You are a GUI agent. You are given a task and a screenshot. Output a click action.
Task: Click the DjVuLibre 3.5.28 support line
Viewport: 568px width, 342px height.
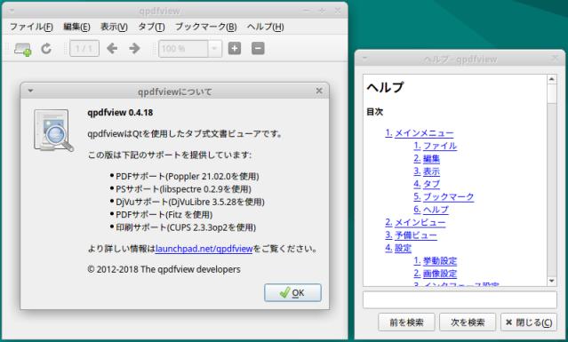tap(190, 202)
